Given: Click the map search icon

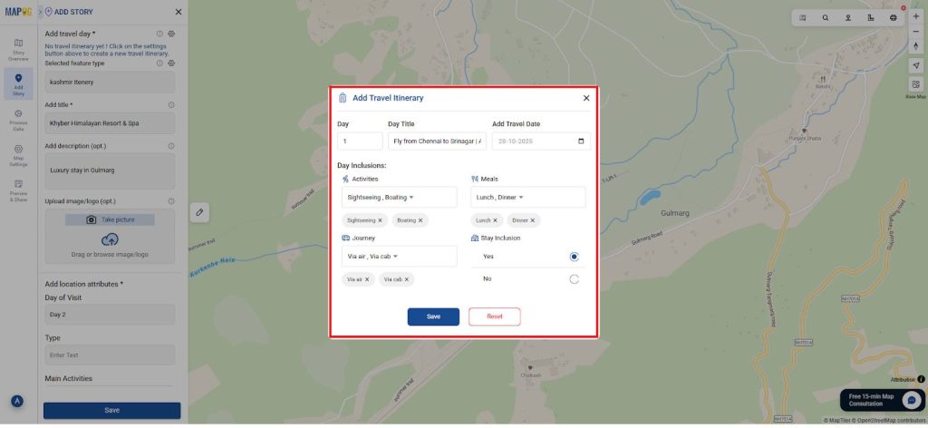Looking at the screenshot, I should [825, 18].
